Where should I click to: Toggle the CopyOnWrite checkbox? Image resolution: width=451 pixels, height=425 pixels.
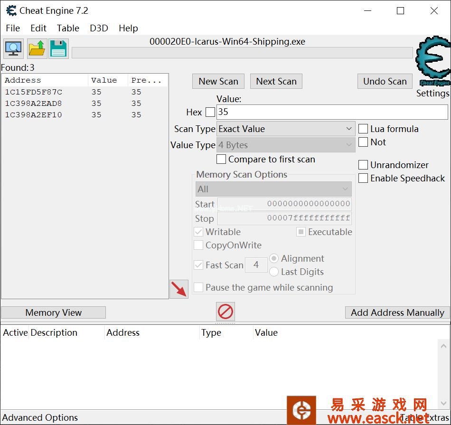(x=198, y=245)
